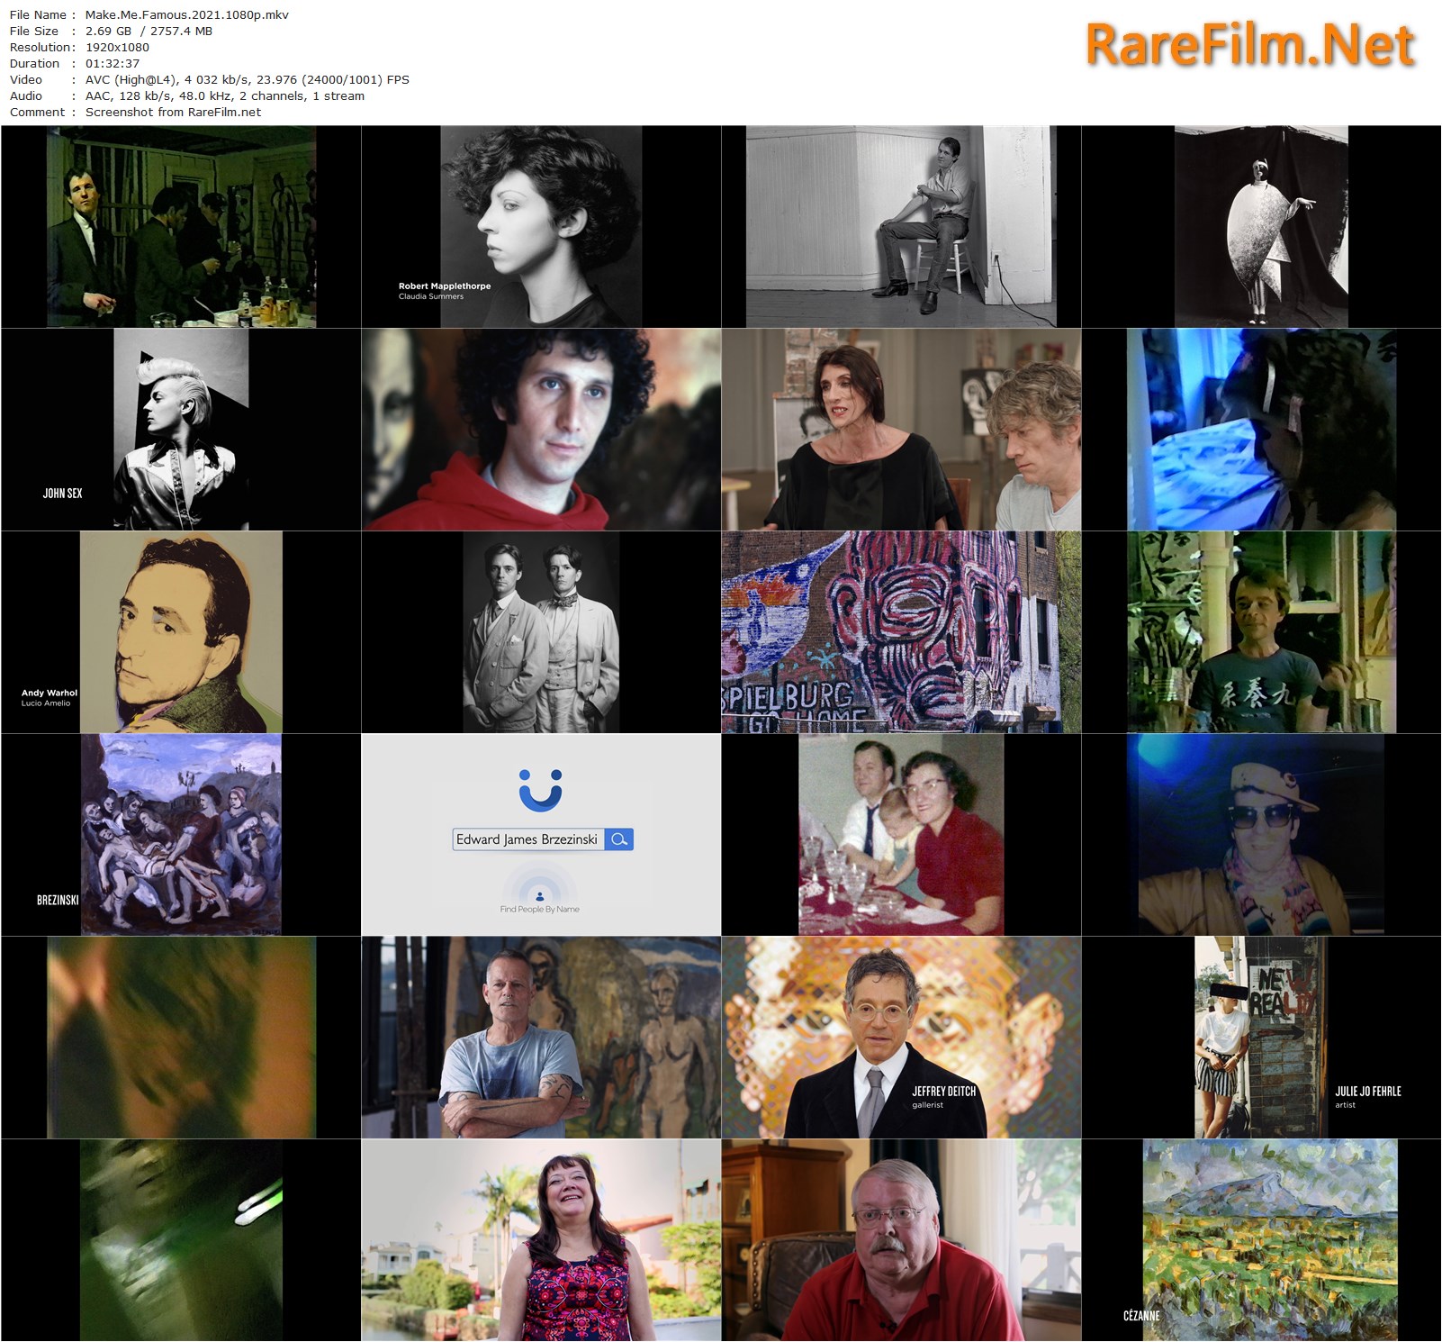Click the blue magnifier search icon
This screenshot has width=1442, height=1342.
(x=619, y=839)
